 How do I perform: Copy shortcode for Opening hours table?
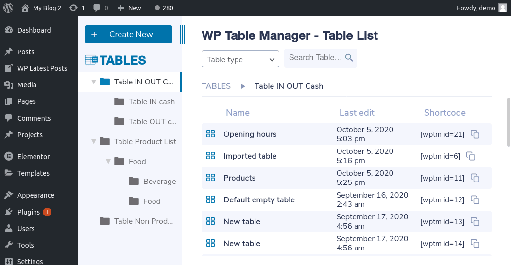pos(475,134)
